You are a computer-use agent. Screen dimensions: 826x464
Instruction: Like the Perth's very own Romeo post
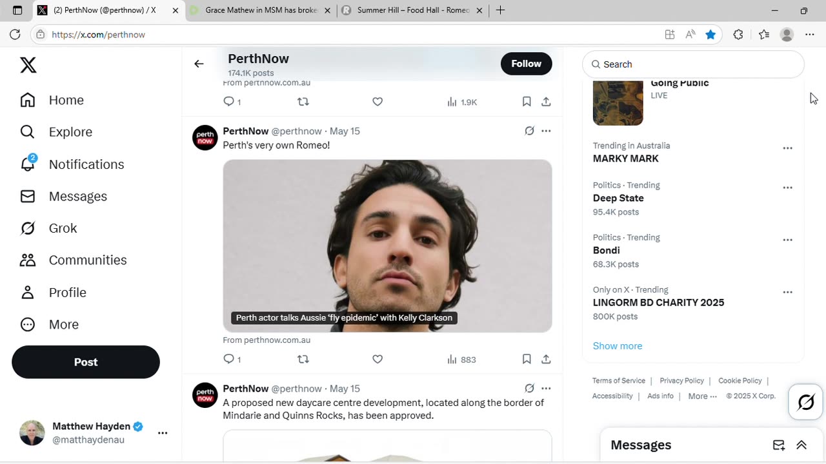[378, 360]
